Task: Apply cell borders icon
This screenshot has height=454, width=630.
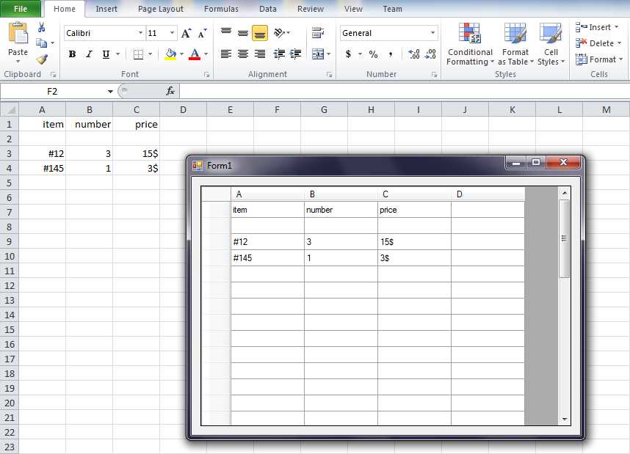Action: [138, 54]
